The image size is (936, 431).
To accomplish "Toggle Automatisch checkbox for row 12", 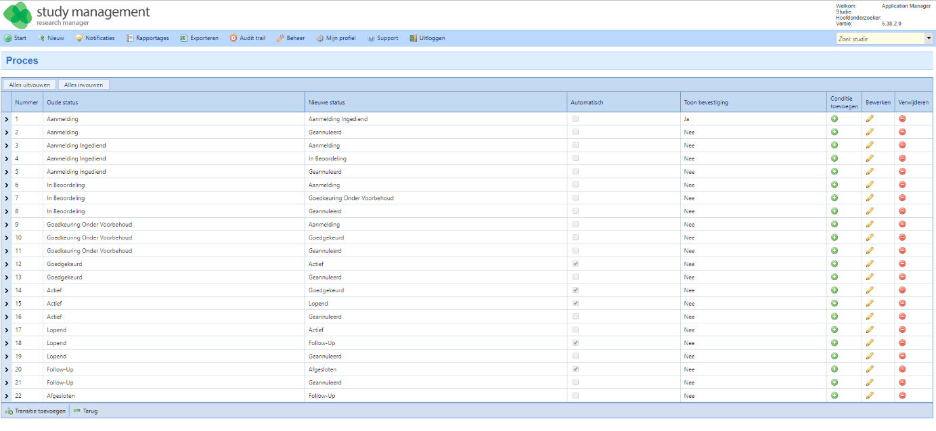I will [x=575, y=264].
